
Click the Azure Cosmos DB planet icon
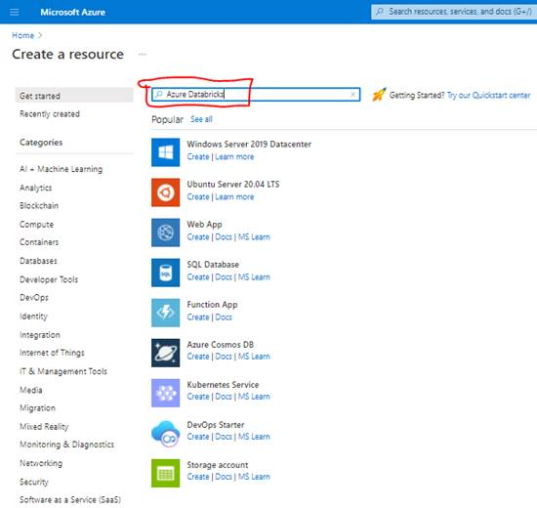pos(165,353)
